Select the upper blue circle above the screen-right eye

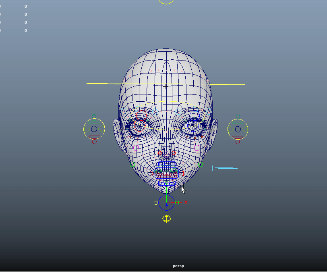pos(195,115)
